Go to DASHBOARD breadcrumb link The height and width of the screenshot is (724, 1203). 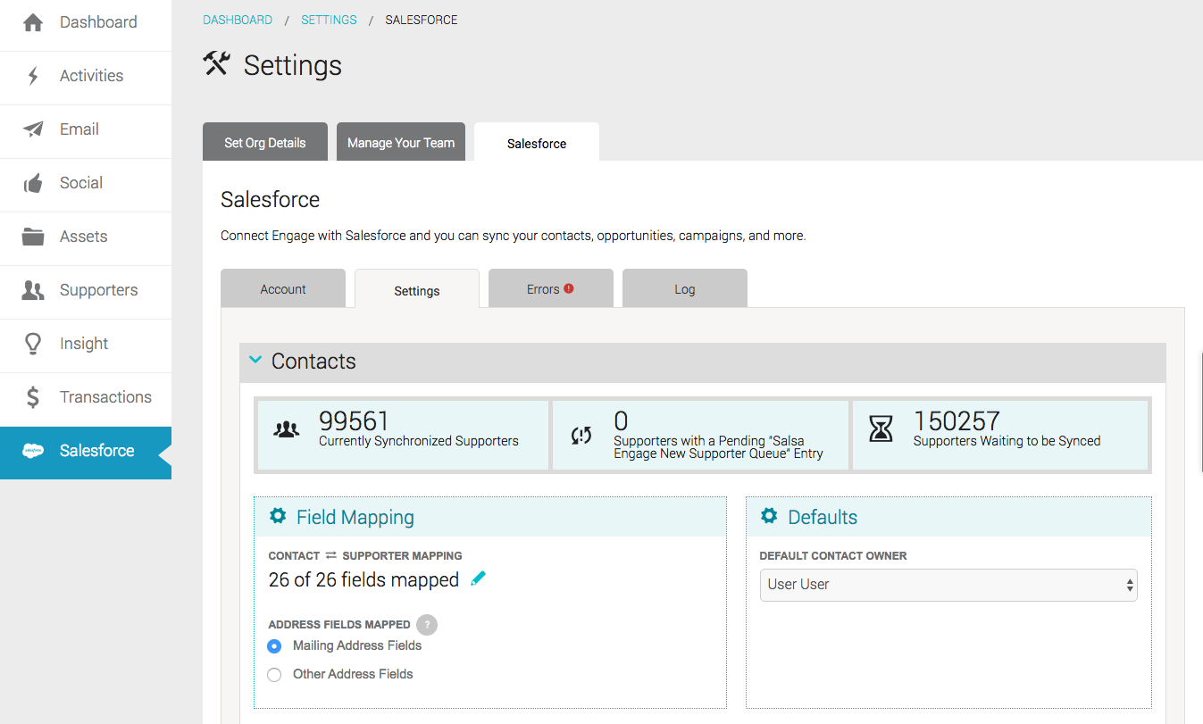(238, 20)
